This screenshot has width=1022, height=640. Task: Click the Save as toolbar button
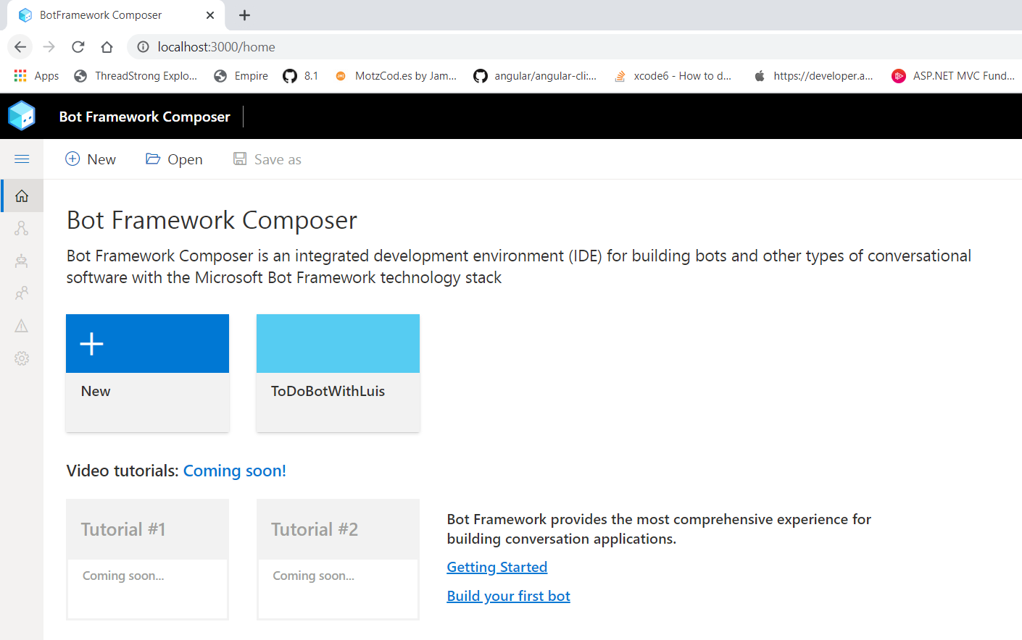point(267,159)
